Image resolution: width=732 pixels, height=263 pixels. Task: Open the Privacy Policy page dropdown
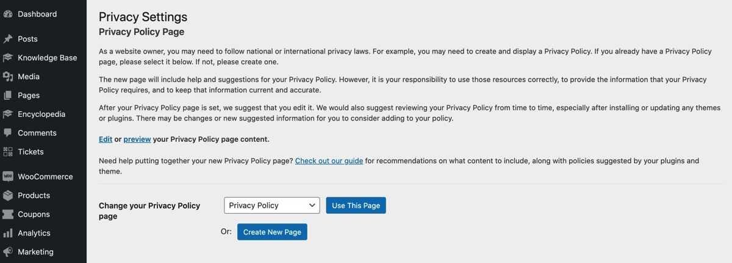(x=271, y=206)
